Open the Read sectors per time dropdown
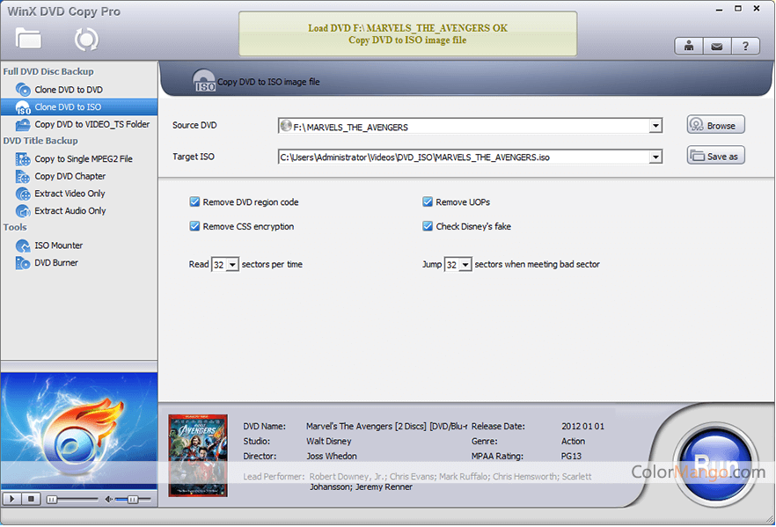 (x=232, y=265)
